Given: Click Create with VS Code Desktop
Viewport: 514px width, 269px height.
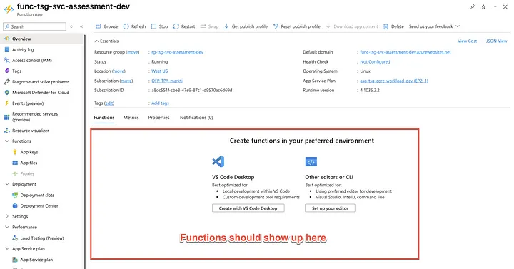Looking at the screenshot, I should [x=248, y=208].
